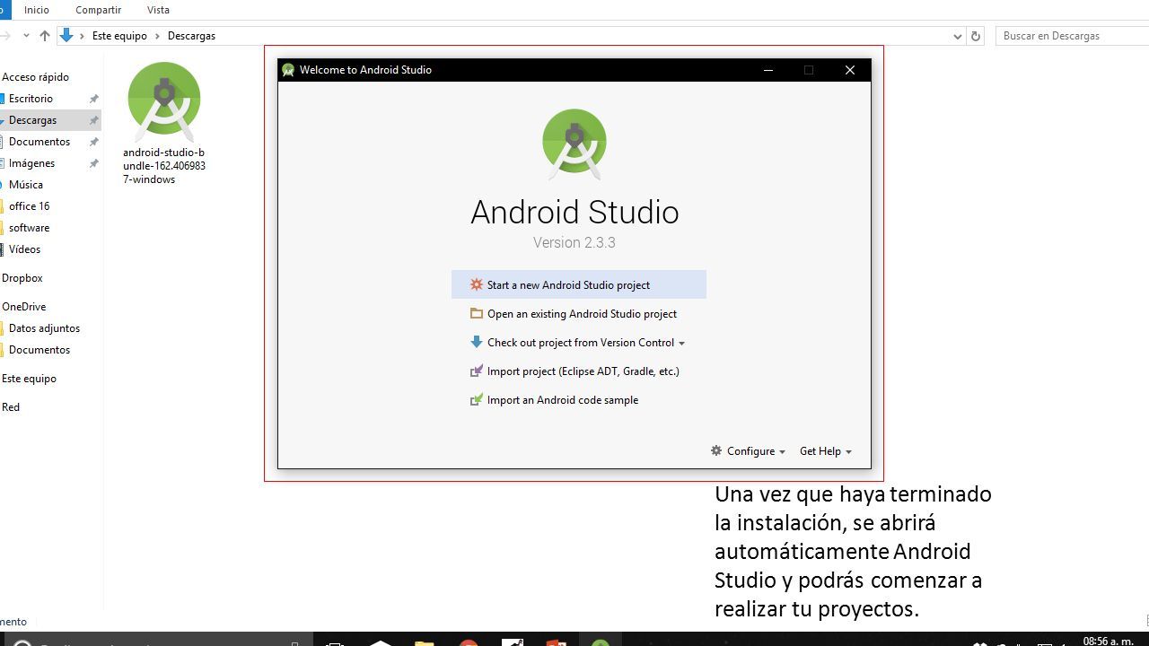1149x646 pixels.
Task: Expand the chevron between Este equipo and Descargas
Action: (157, 36)
